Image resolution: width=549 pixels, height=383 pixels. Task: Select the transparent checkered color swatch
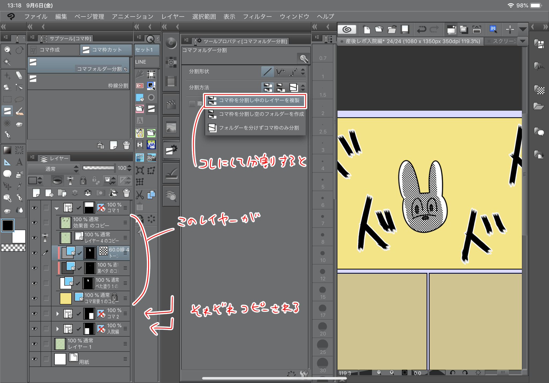click(13, 248)
